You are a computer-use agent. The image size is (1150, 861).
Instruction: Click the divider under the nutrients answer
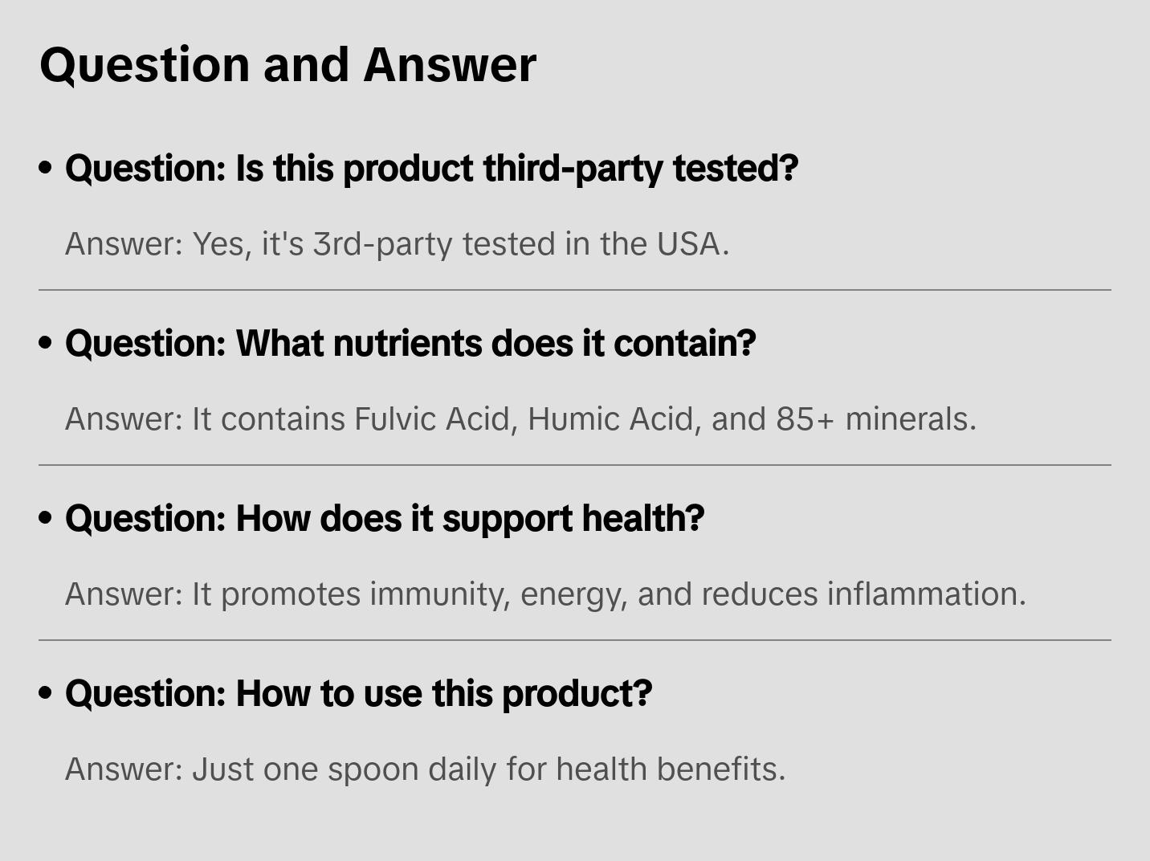575,465
